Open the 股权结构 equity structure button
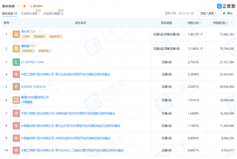 (36, 6)
